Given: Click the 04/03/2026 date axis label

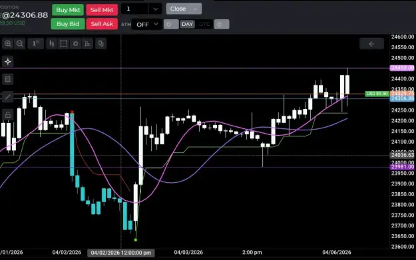Looking at the screenshot, I should pyautogui.click(x=188, y=252).
